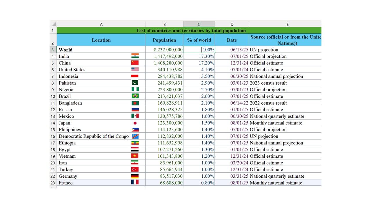Click the France flag icon
371x208 pixels.
[135, 182]
